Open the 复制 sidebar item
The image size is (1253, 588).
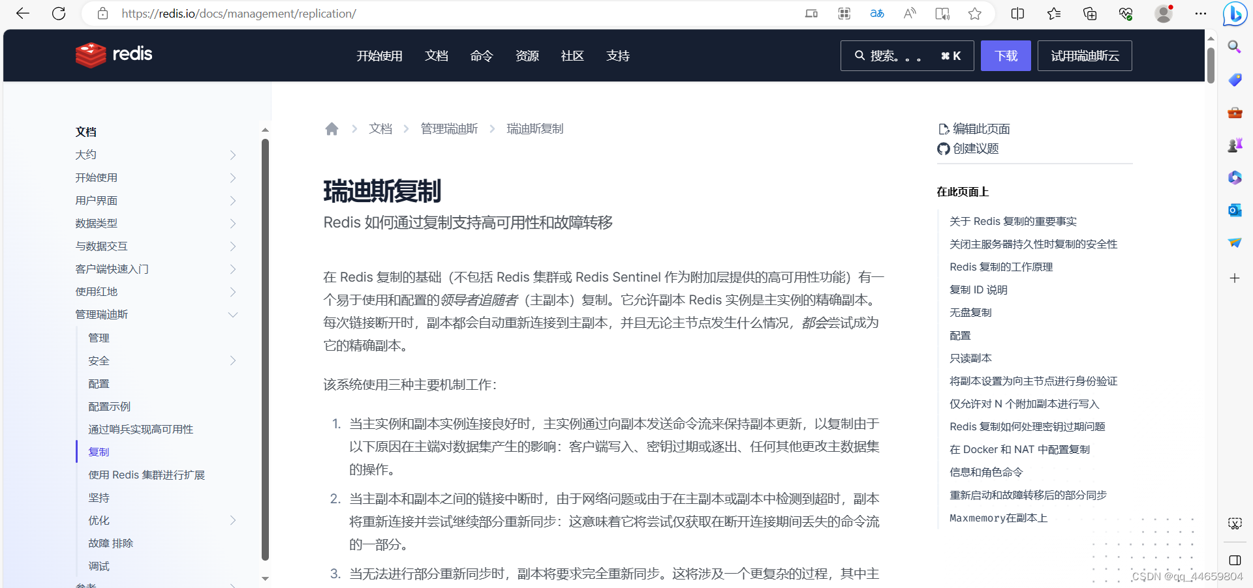[99, 452]
